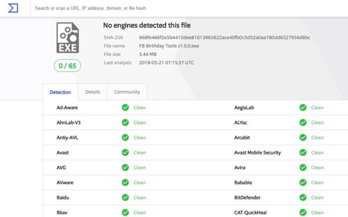Open the Community tab
Viewport: 348px width, 217px height.
coord(127,92)
